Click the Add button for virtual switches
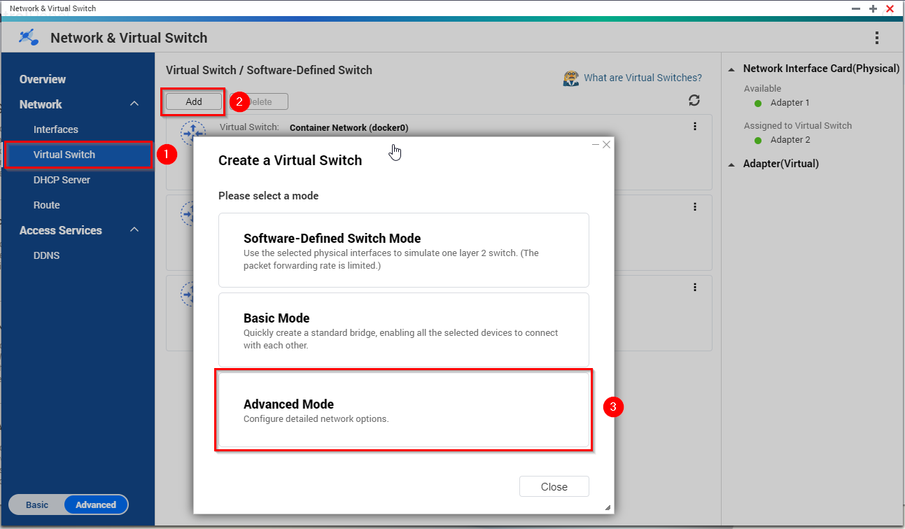 [194, 101]
